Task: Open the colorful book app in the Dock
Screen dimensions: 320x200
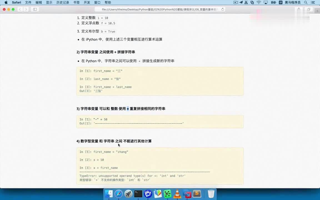Action: (158, 194)
